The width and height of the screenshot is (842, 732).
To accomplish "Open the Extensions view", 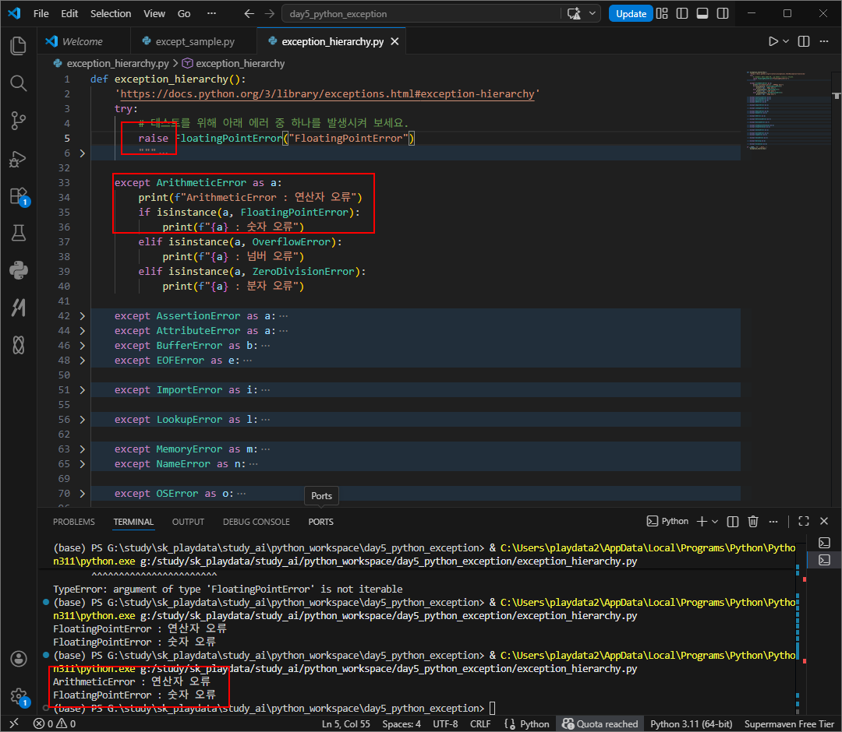I will [18, 196].
